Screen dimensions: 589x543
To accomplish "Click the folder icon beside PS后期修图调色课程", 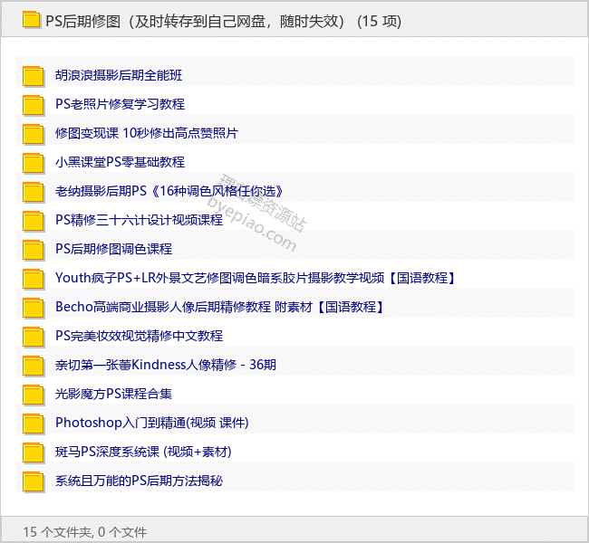I will point(33,250).
